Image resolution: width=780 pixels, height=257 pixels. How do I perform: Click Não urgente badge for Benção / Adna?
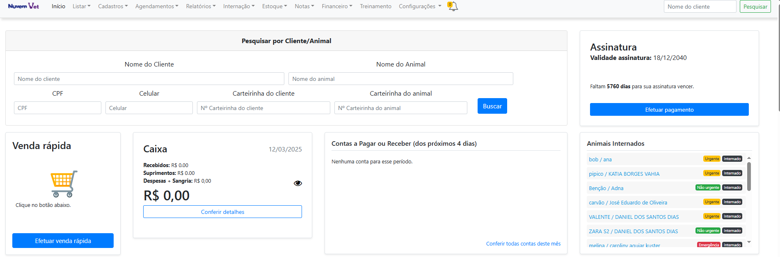coord(708,188)
